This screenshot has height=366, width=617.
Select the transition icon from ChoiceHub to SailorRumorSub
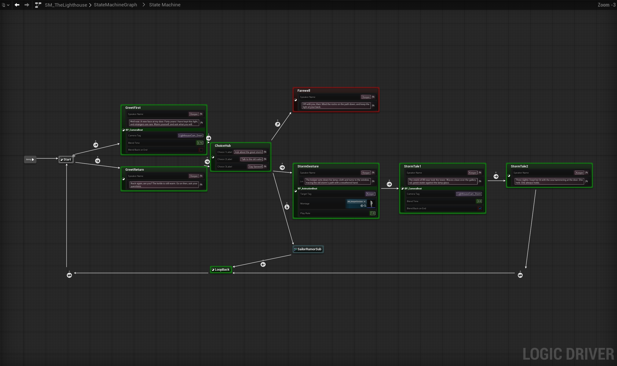click(x=287, y=207)
